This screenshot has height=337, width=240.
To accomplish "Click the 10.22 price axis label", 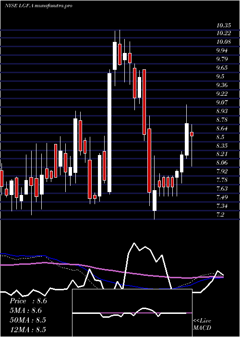I will [x=224, y=33].
